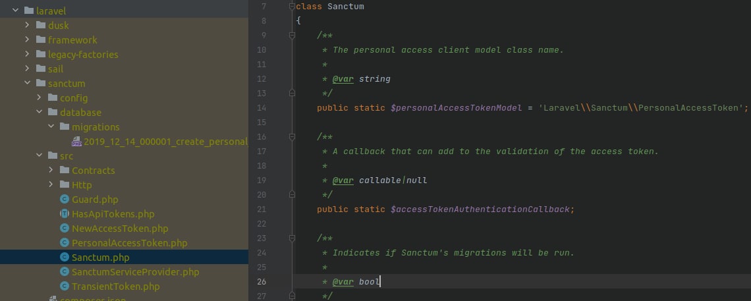Fold the class Sanctum block on line 7
Viewport: 751px width, 301px height.
coord(292,6)
